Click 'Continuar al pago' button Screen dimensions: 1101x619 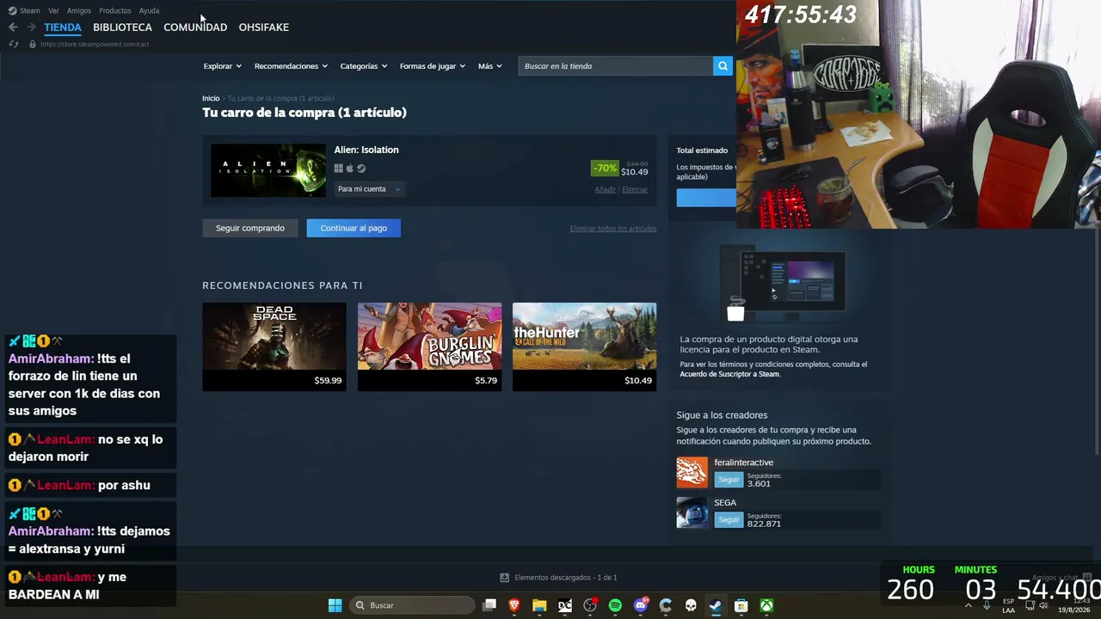pos(354,228)
